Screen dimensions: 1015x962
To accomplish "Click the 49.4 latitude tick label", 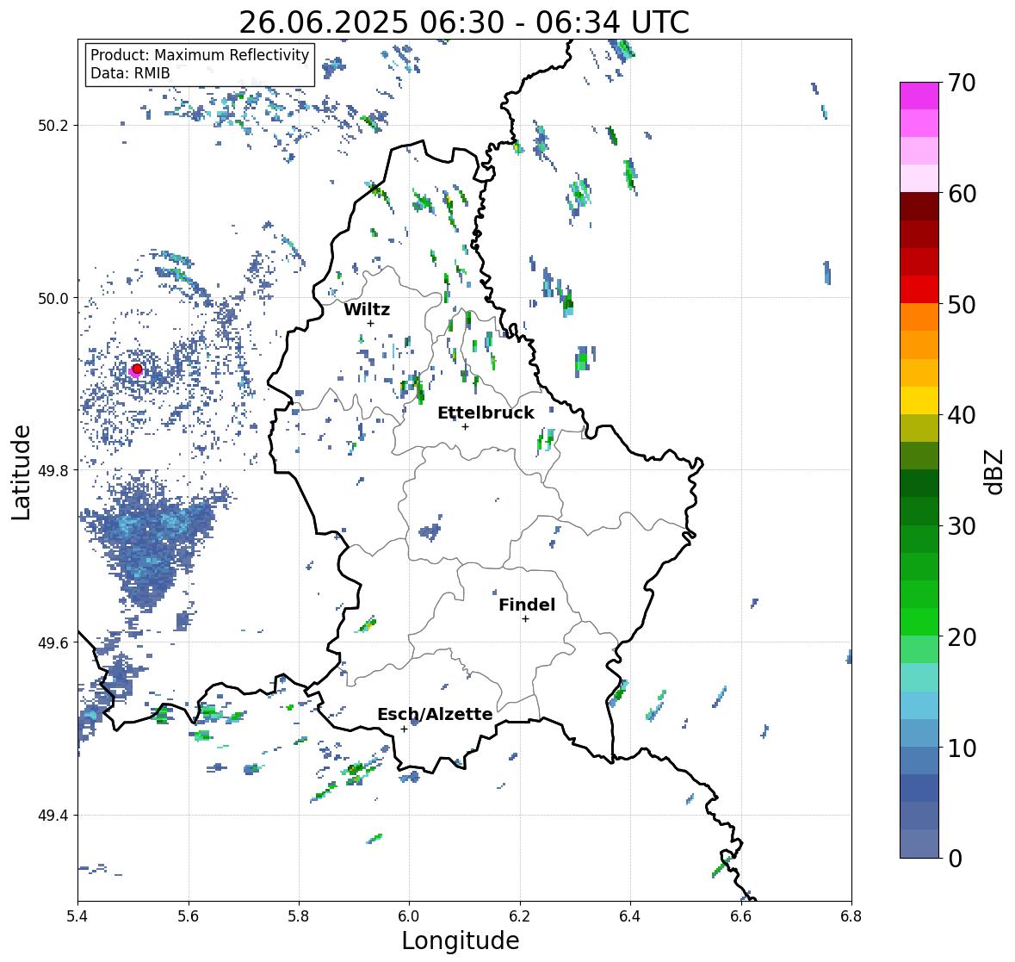I will pos(53,816).
